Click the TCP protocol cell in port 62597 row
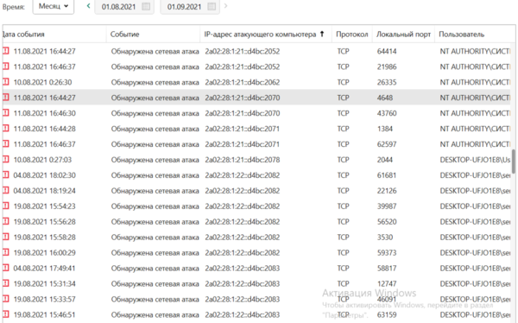Viewport: 518px width, 323px height. point(344,144)
